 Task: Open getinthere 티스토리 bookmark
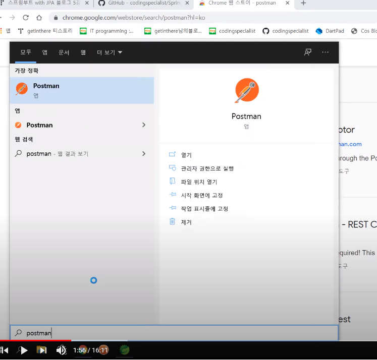[45, 31]
